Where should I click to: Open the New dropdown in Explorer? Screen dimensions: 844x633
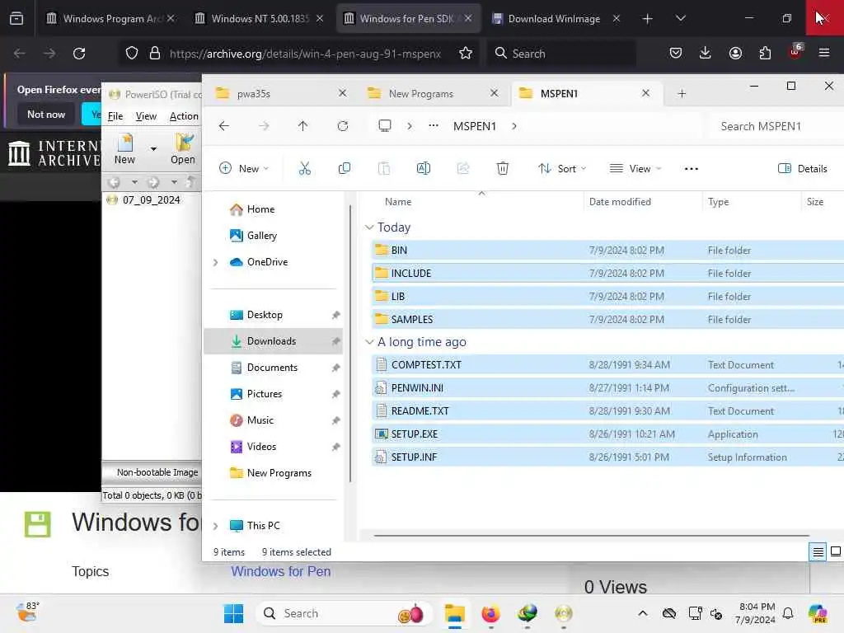[x=244, y=168]
